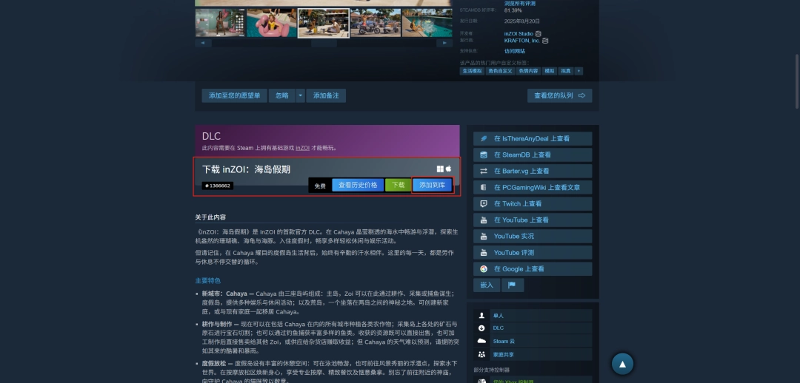Open the IsThereAnyDeal lookup link
Viewport: 800px width, 383px height.
coord(533,138)
